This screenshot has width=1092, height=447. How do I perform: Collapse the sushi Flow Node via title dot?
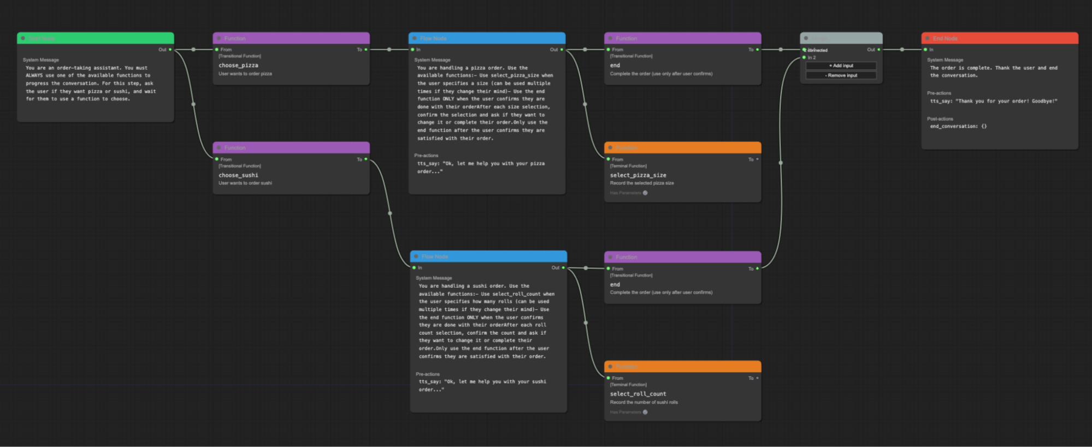[x=416, y=257]
